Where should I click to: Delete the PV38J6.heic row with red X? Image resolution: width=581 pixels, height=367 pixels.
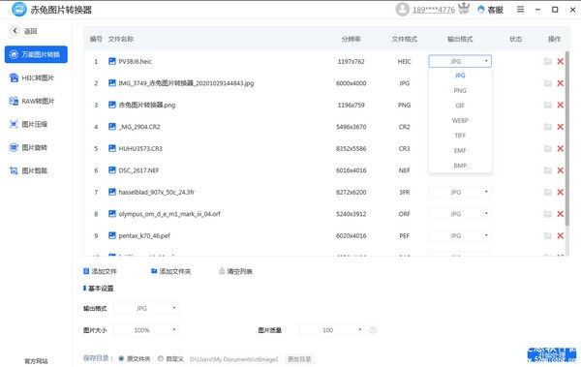click(x=561, y=62)
